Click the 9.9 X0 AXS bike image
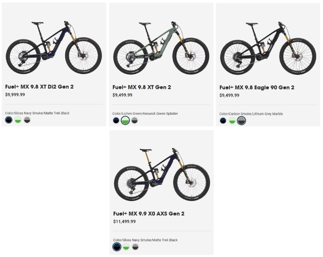 162,174
